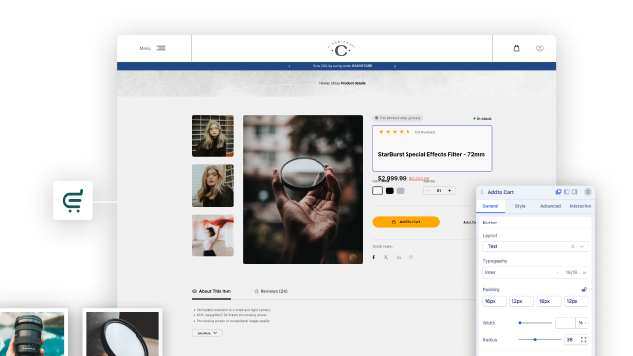Click the five-star rating
The height and width of the screenshot is (356, 633).
coord(395,132)
